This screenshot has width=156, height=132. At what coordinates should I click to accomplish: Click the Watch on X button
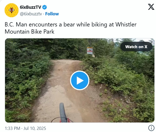pos(136,47)
